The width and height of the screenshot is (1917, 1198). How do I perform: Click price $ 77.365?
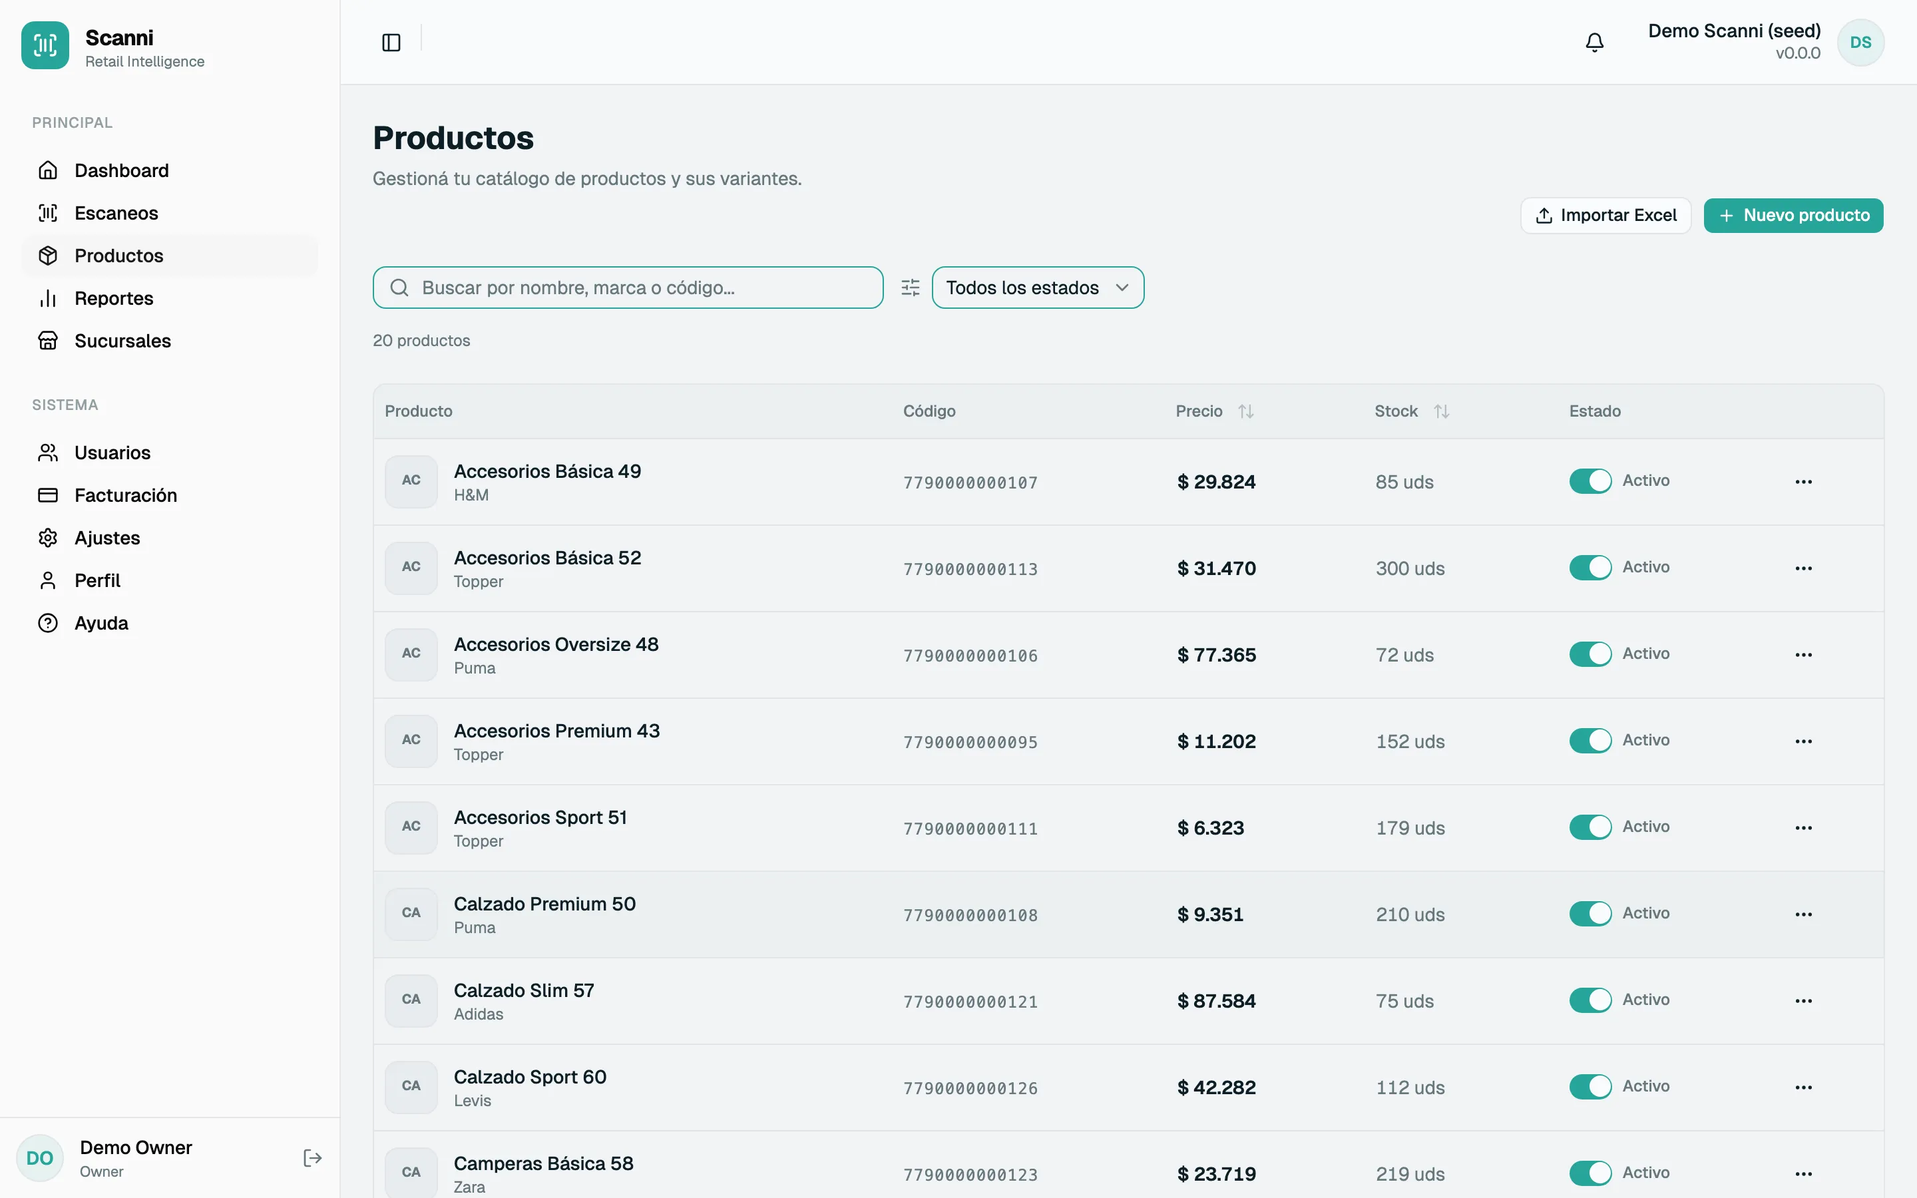pyautogui.click(x=1216, y=656)
